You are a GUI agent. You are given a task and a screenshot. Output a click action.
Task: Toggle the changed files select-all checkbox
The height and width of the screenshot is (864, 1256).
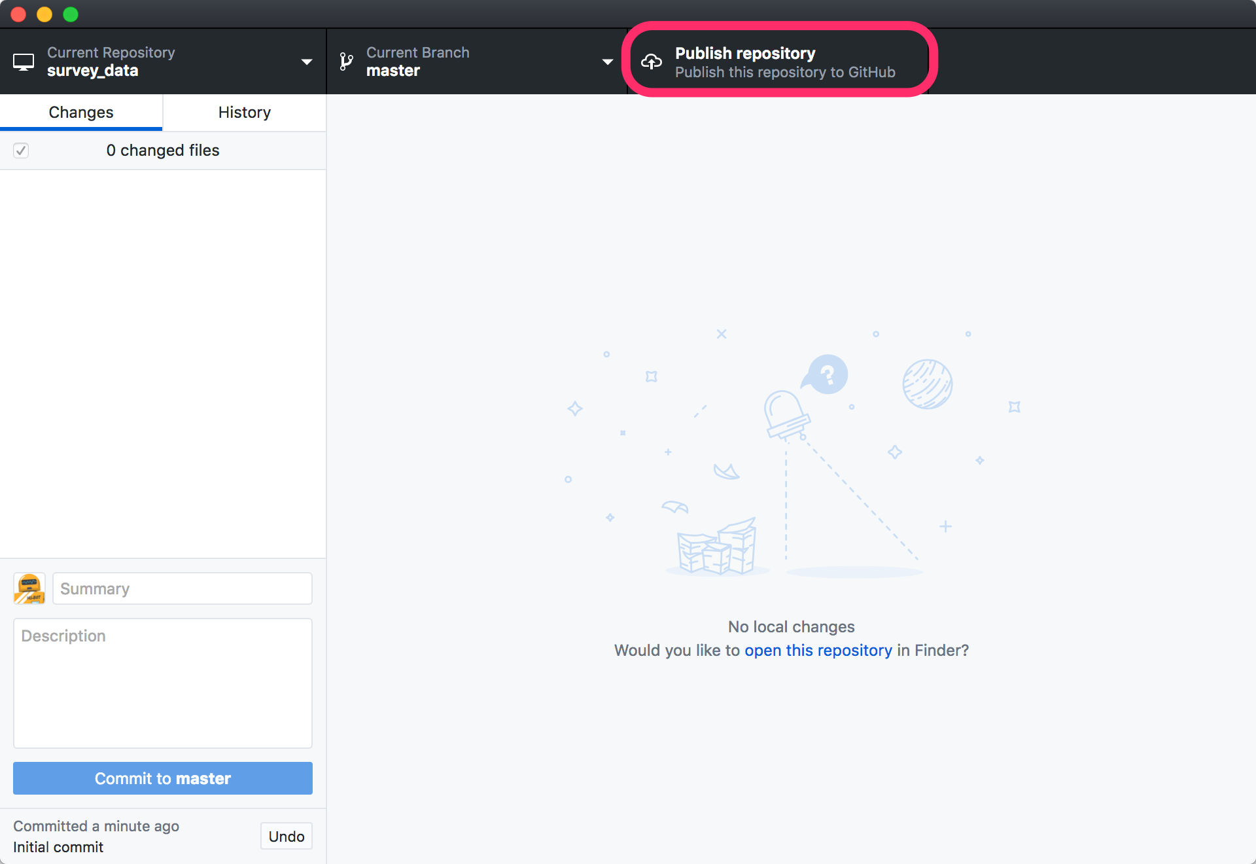[x=21, y=151]
